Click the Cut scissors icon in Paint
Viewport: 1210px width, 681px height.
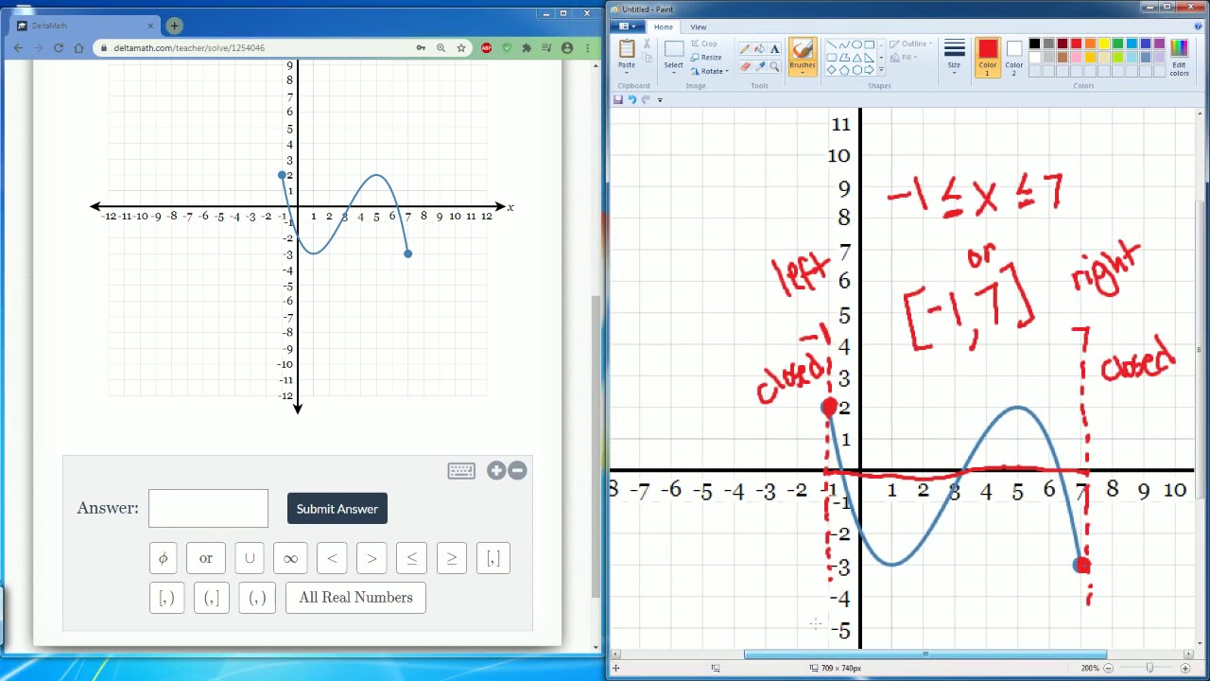click(x=647, y=44)
